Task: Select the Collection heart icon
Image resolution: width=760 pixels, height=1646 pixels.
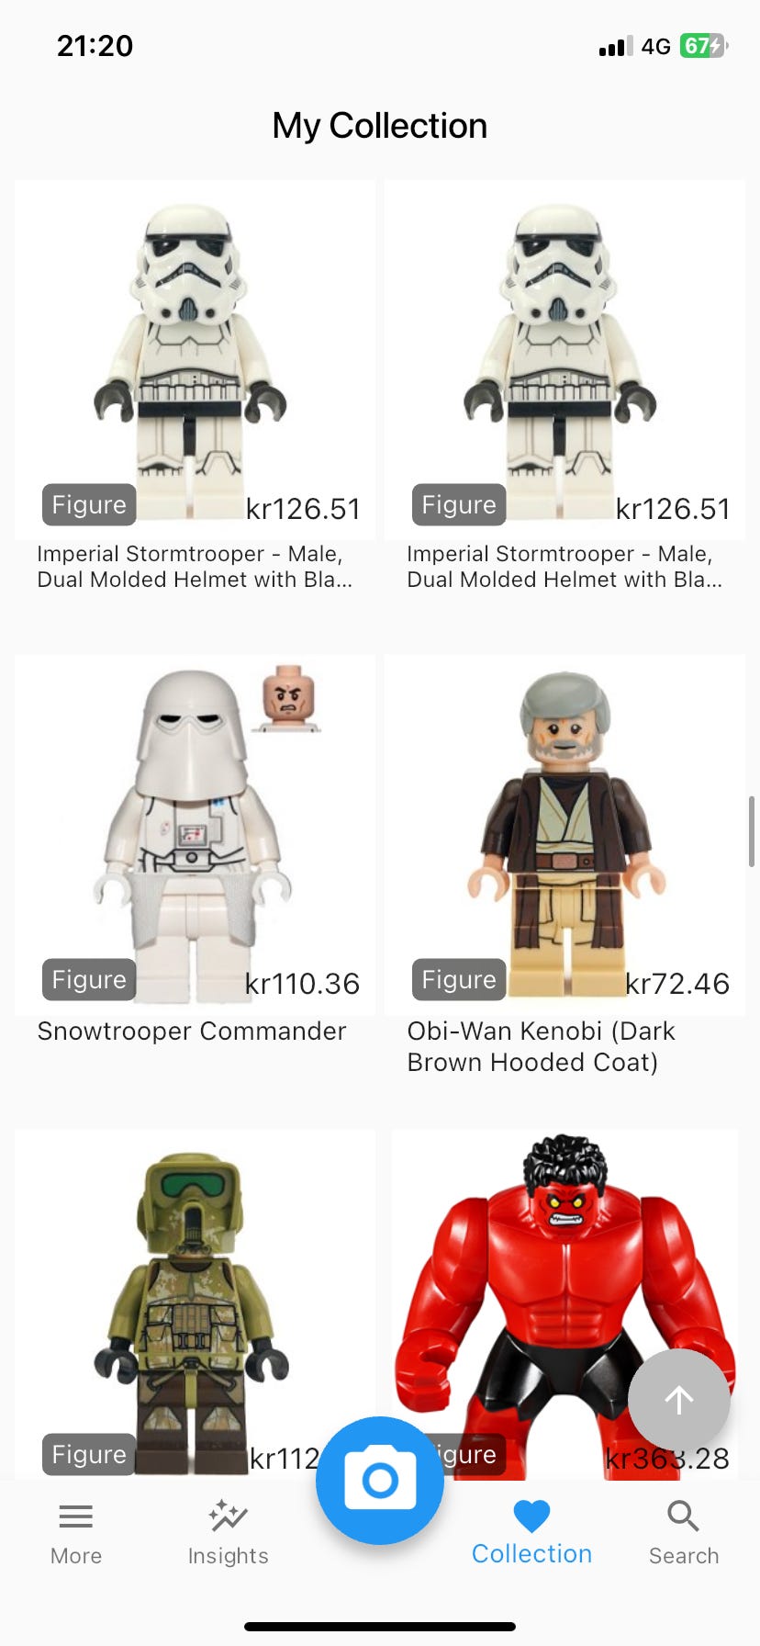Action: coord(531,1516)
